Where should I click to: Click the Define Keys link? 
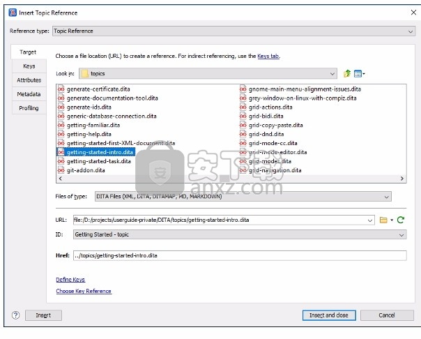pyautogui.click(x=70, y=280)
